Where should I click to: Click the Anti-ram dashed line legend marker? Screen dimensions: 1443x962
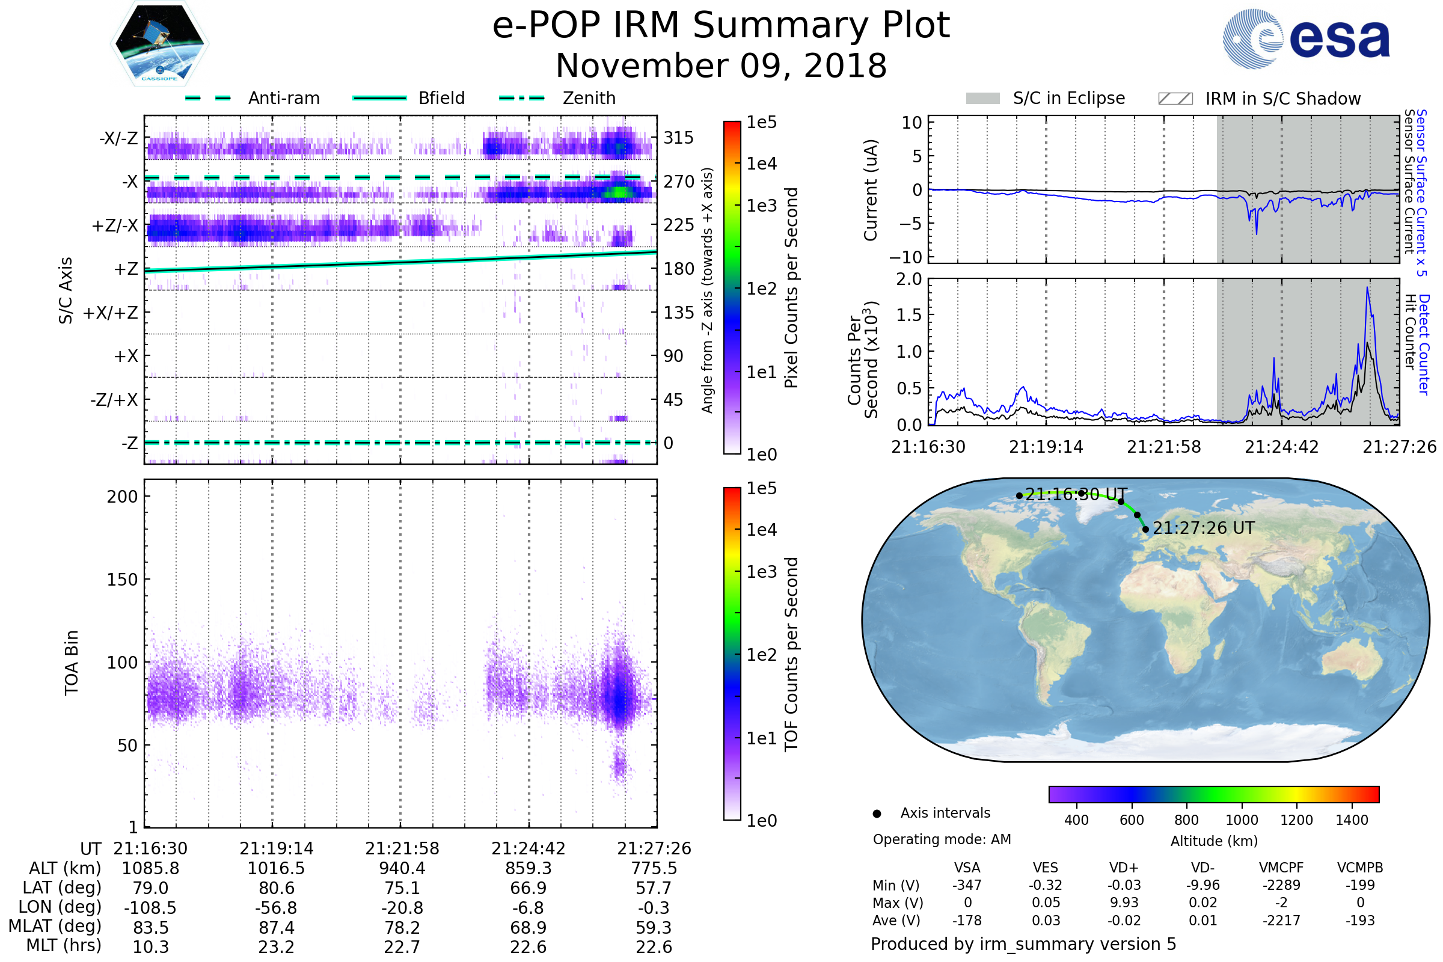point(208,98)
